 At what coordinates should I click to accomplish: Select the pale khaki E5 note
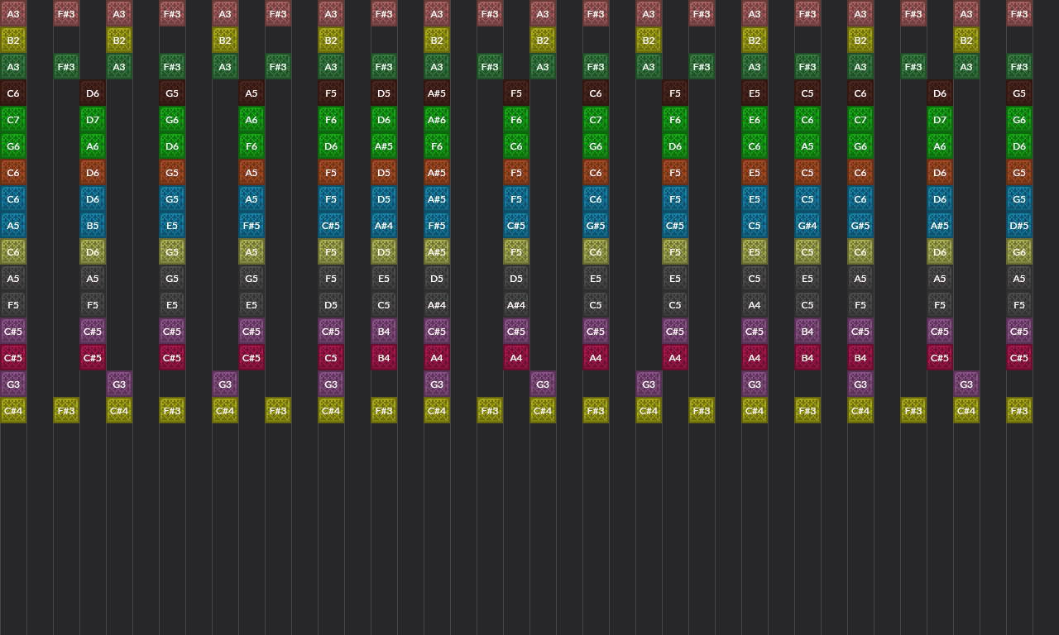pyautogui.click(x=755, y=252)
